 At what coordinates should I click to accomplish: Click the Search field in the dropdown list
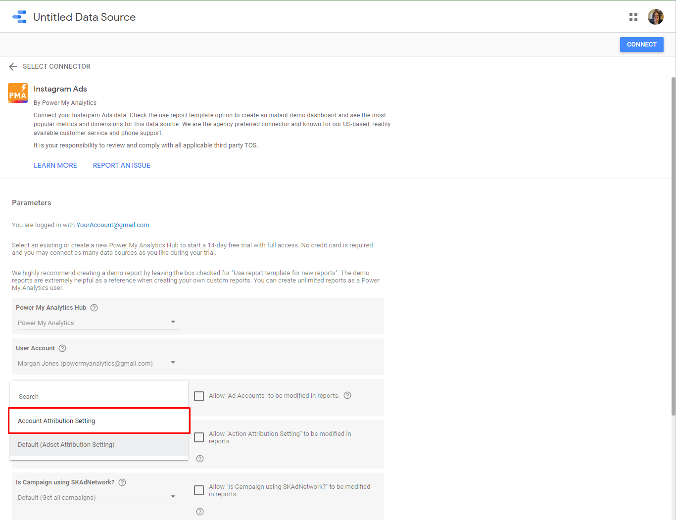point(99,396)
